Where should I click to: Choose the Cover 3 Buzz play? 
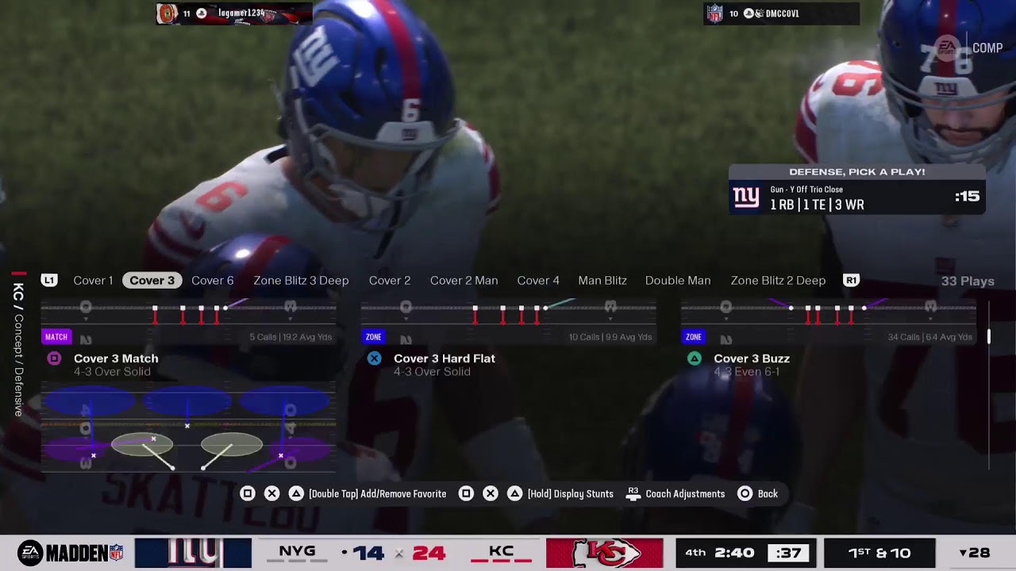[752, 358]
